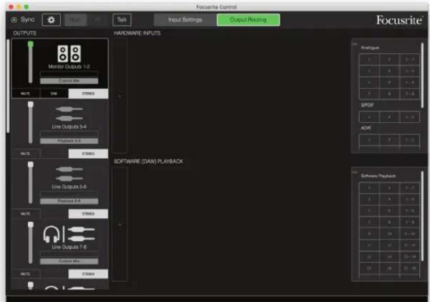The image size is (430, 302).
Task: Click the Talk button in the toolbar
Action: point(122,20)
